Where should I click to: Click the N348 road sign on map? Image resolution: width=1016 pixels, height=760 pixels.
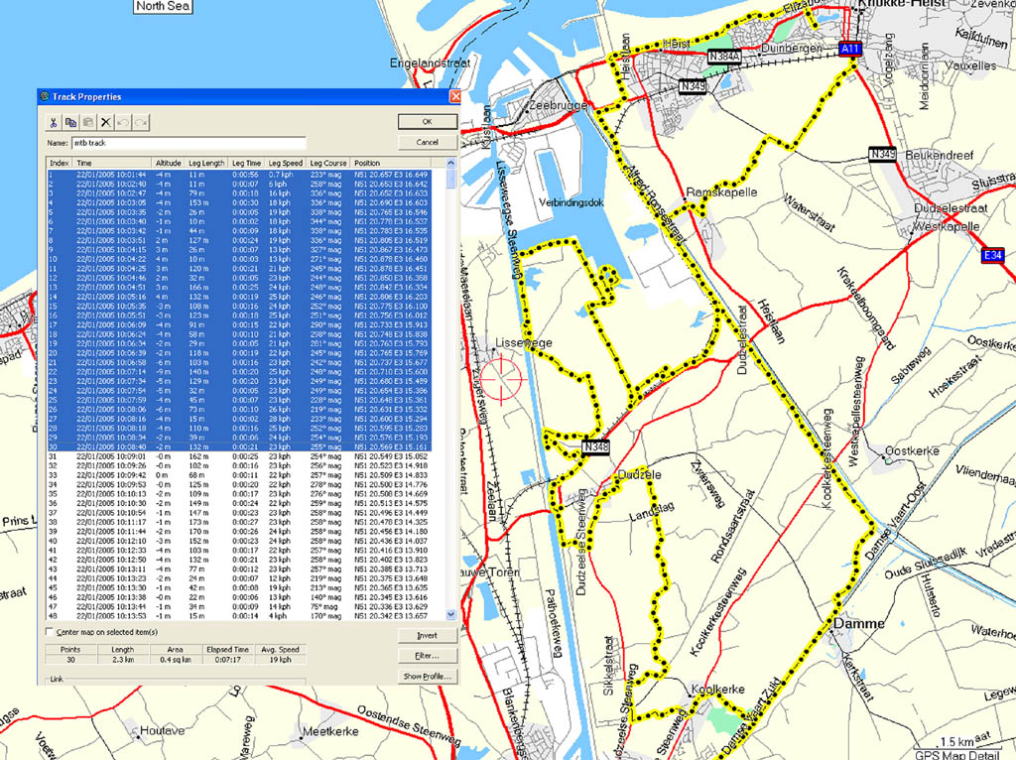tap(595, 447)
